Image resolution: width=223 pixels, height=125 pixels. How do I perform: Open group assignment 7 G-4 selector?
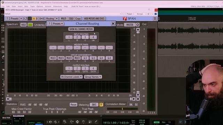(101, 58)
